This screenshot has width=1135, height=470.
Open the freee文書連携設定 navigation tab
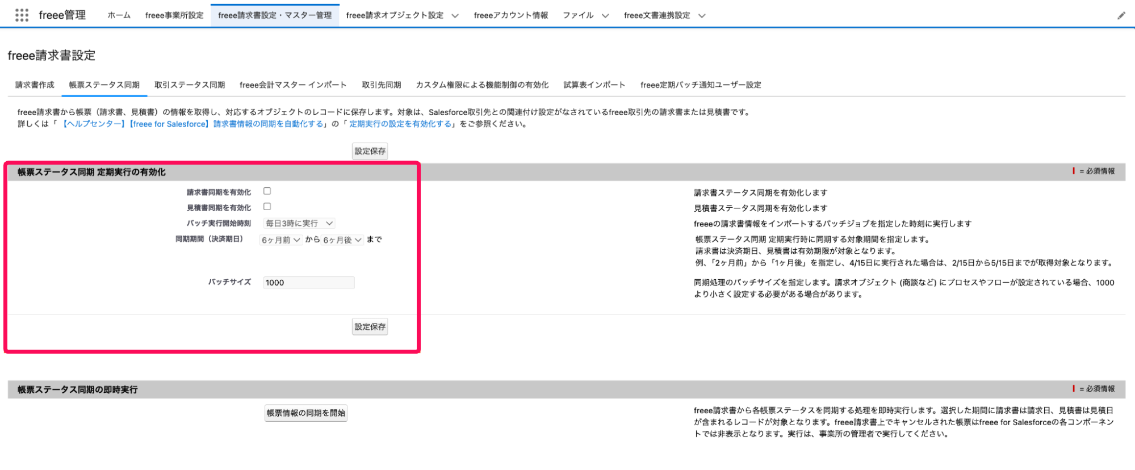point(657,15)
